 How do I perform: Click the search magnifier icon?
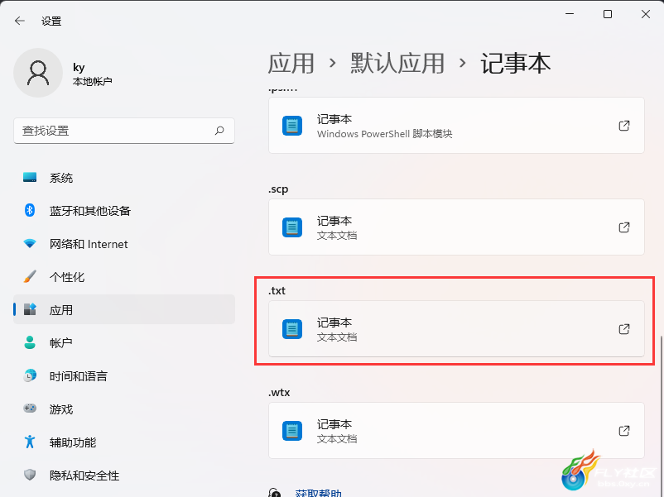[x=219, y=131]
